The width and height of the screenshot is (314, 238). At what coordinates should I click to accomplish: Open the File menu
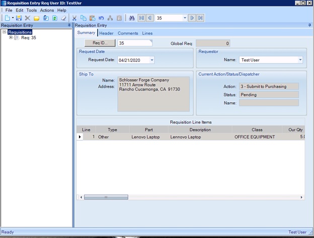(9, 10)
